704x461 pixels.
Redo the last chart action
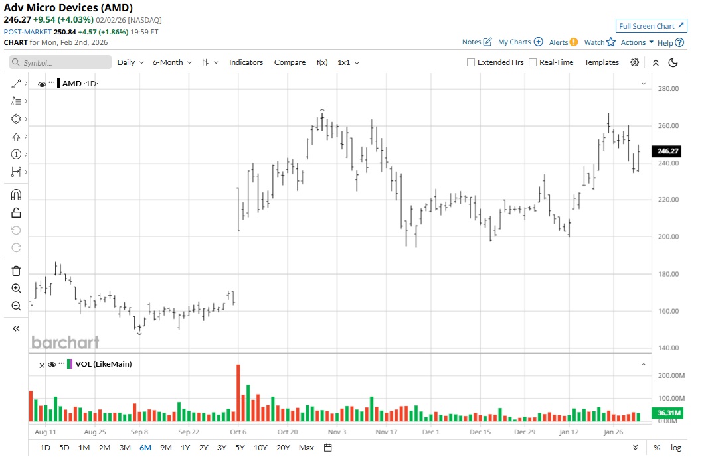point(16,248)
